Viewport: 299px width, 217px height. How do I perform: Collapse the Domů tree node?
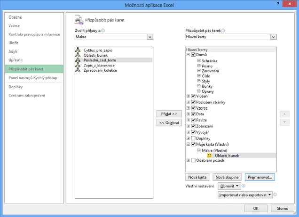point(188,54)
